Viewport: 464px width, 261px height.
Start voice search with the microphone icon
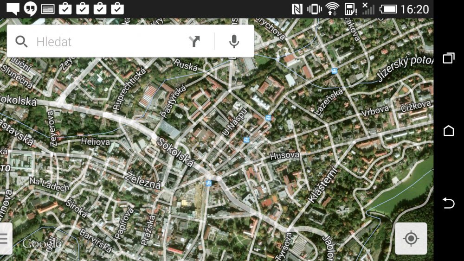point(234,42)
